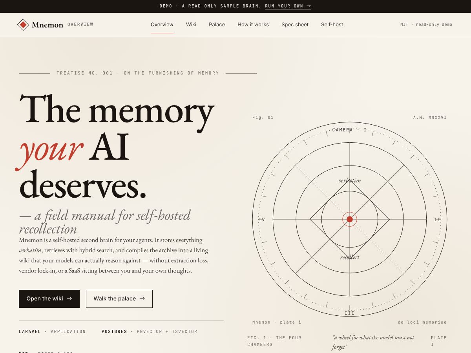
Task: Click the Mnemon brand name
Action: 47,25
